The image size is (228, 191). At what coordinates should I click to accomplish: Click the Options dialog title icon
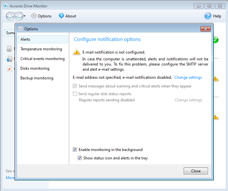tap(20, 29)
